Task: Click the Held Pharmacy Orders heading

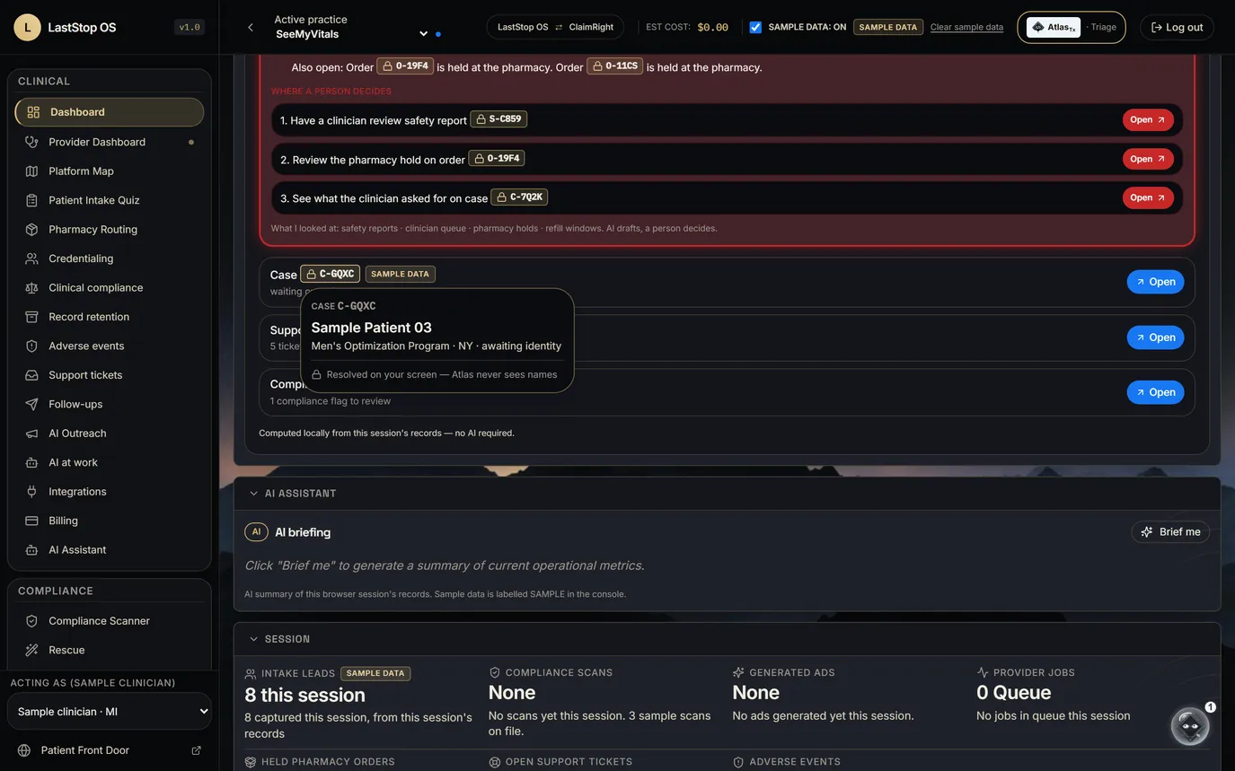Action: tap(328, 762)
